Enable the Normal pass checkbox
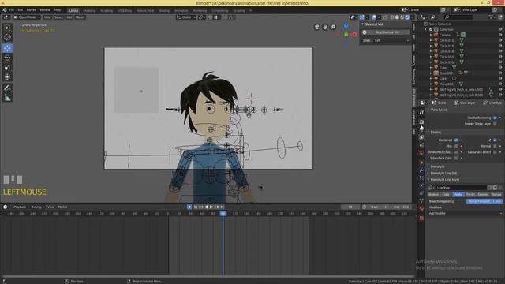Viewport: 505px width, 284px height. (x=495, y=146)
